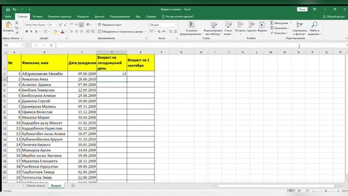
Task: Increase font size with the large A icon
Action: point(60,25)
